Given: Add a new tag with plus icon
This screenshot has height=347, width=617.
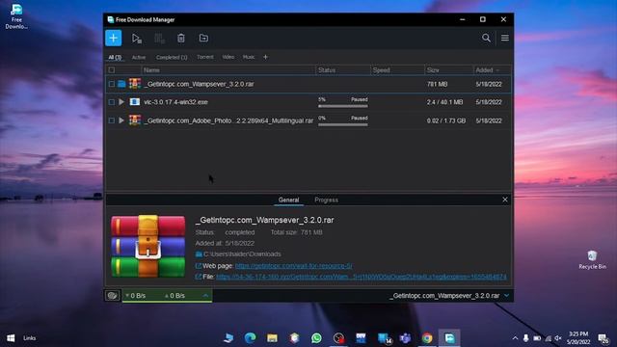Looking at the screenshot, I should pos(266,57).
